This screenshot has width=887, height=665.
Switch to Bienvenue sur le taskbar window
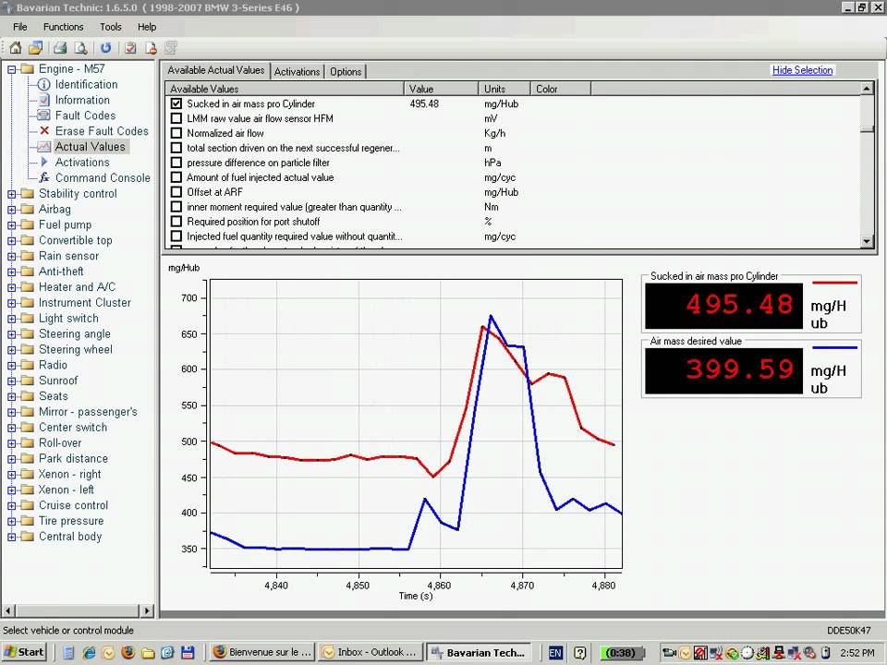point(261,652)
